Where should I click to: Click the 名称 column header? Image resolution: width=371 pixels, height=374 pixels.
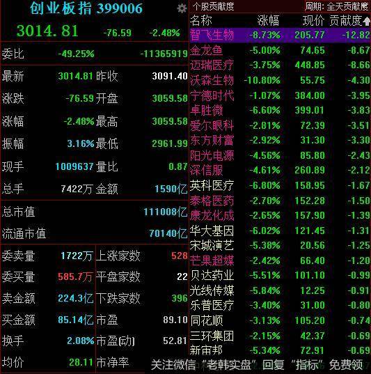[x=200, y=20]
